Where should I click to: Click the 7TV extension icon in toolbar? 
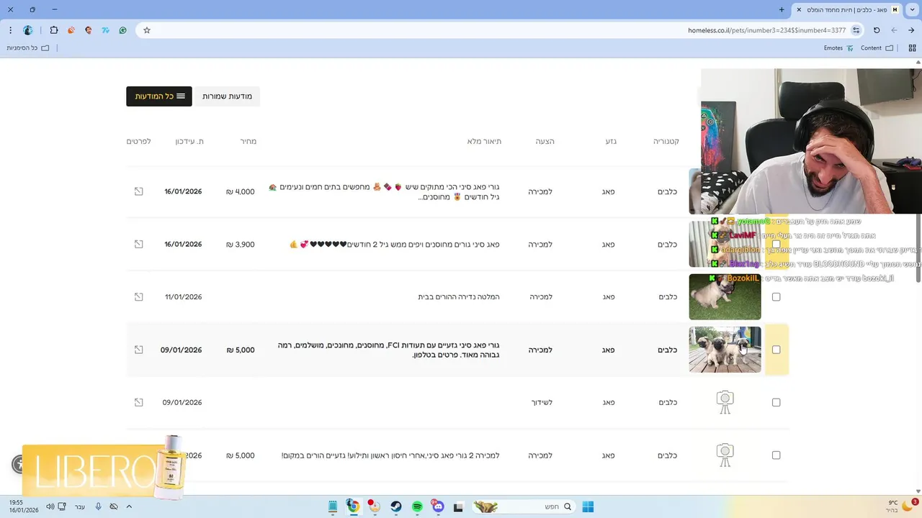click(x=106, y=30)
